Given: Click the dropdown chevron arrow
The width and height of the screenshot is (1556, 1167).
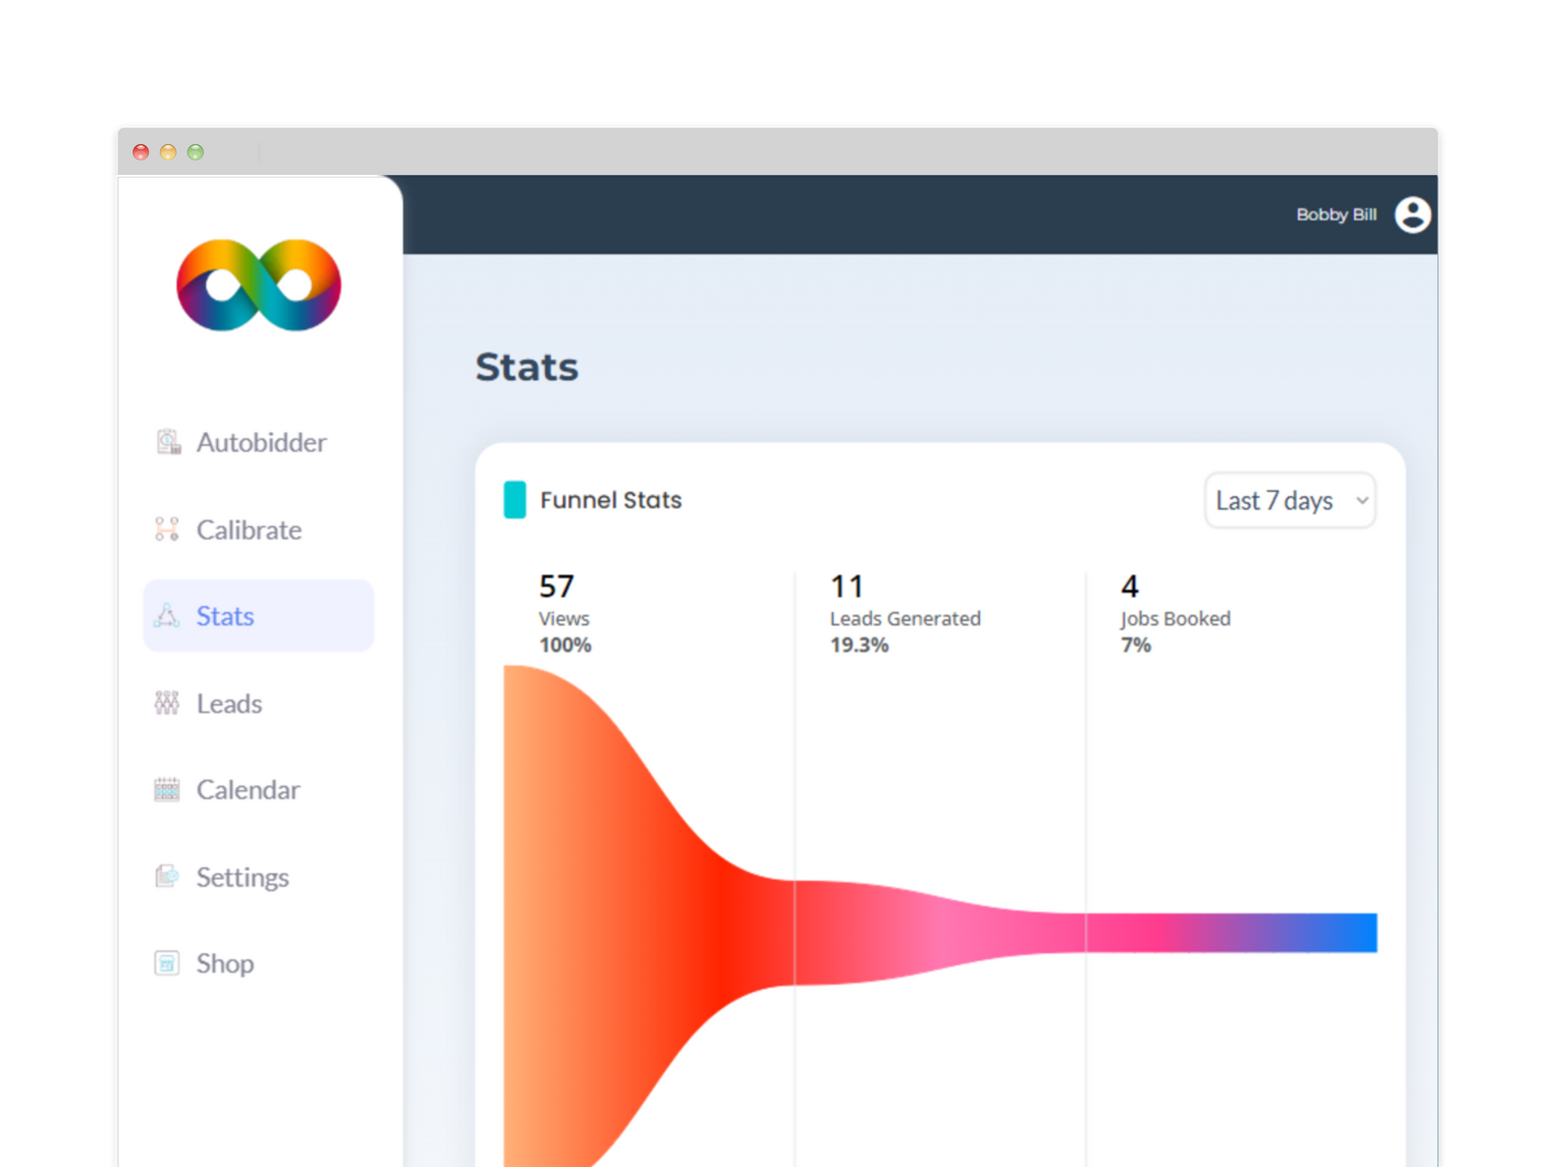Looking at the screenshot, I should [1362, 501].
